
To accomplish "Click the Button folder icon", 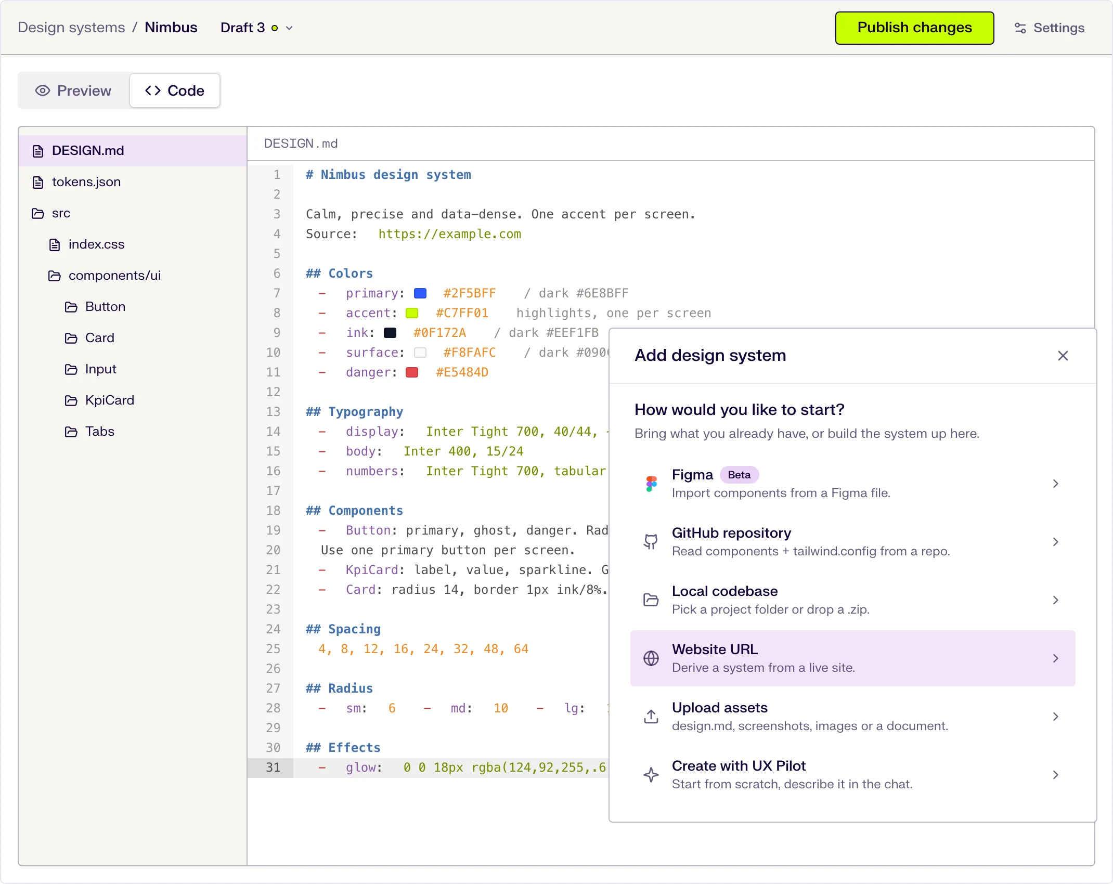I will tap(71, 307).
